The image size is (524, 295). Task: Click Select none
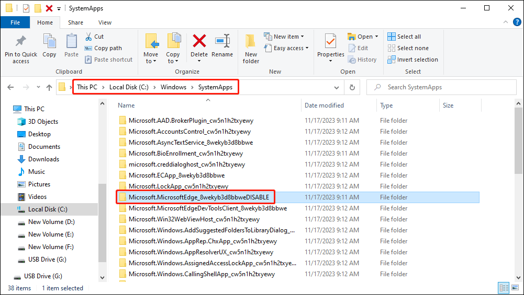coord(408,48)
